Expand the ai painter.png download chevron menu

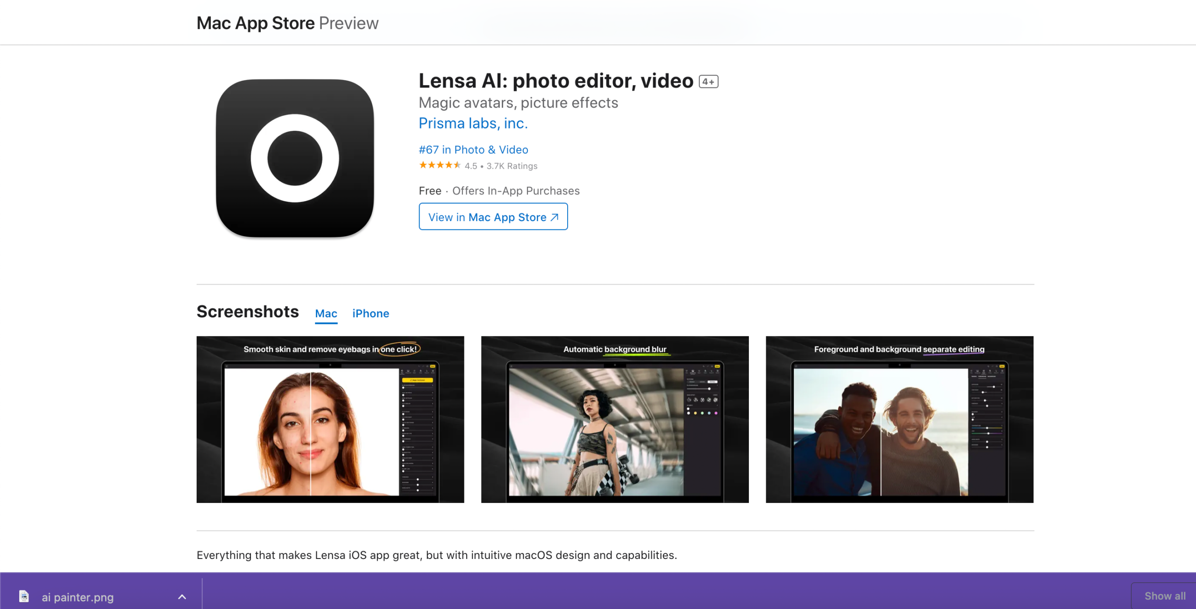click(x=182, y=597)
